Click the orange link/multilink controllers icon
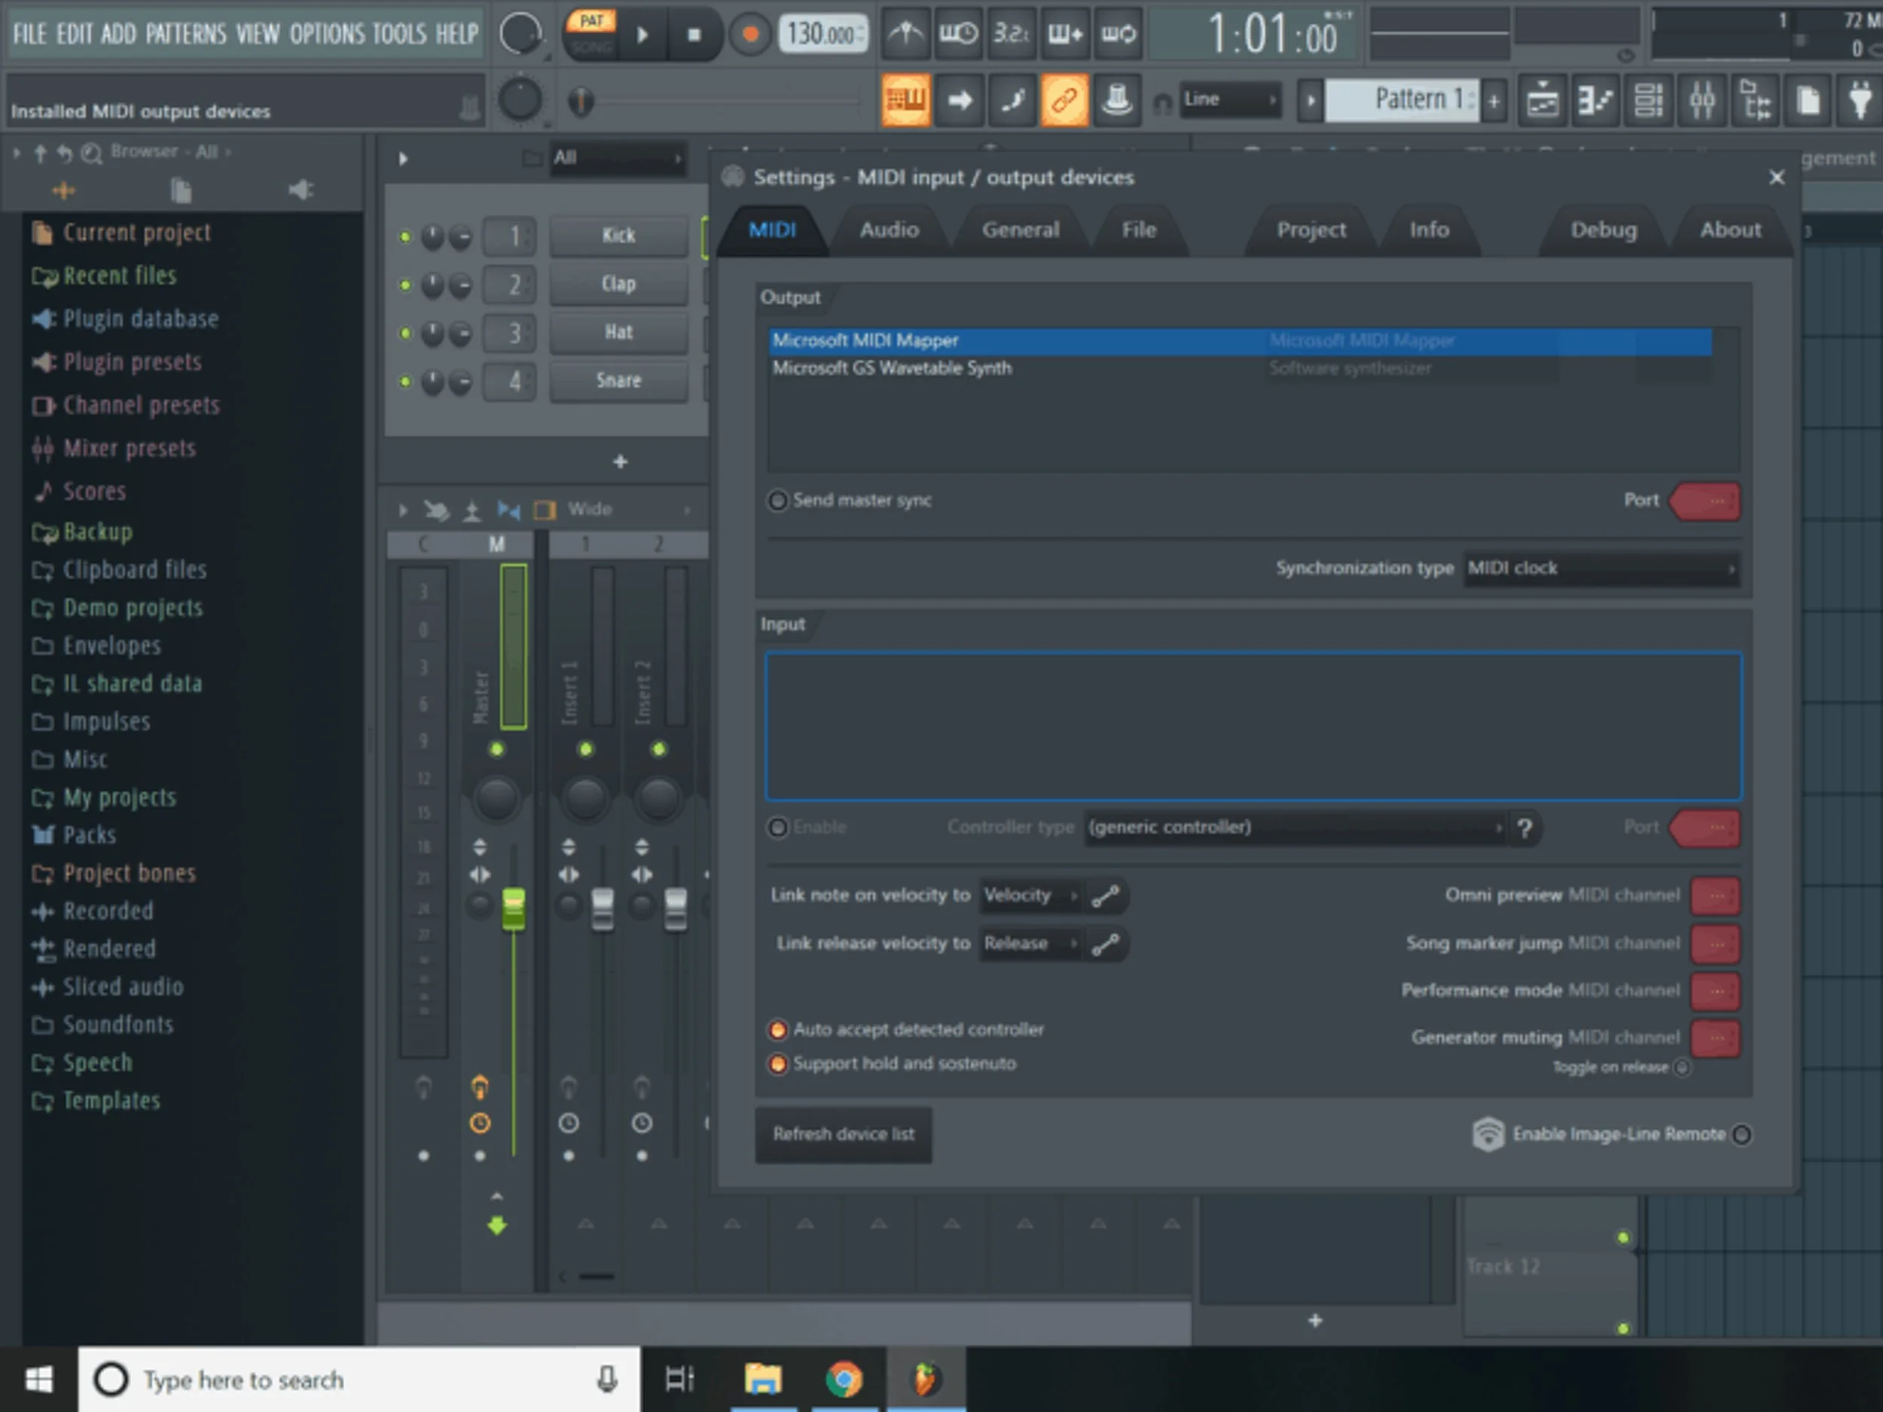Viewport: 1883px width, 1412px height. (x=1064, y=101)
